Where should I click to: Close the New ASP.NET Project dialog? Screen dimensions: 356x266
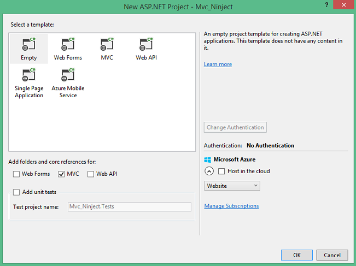coord(344,5)
